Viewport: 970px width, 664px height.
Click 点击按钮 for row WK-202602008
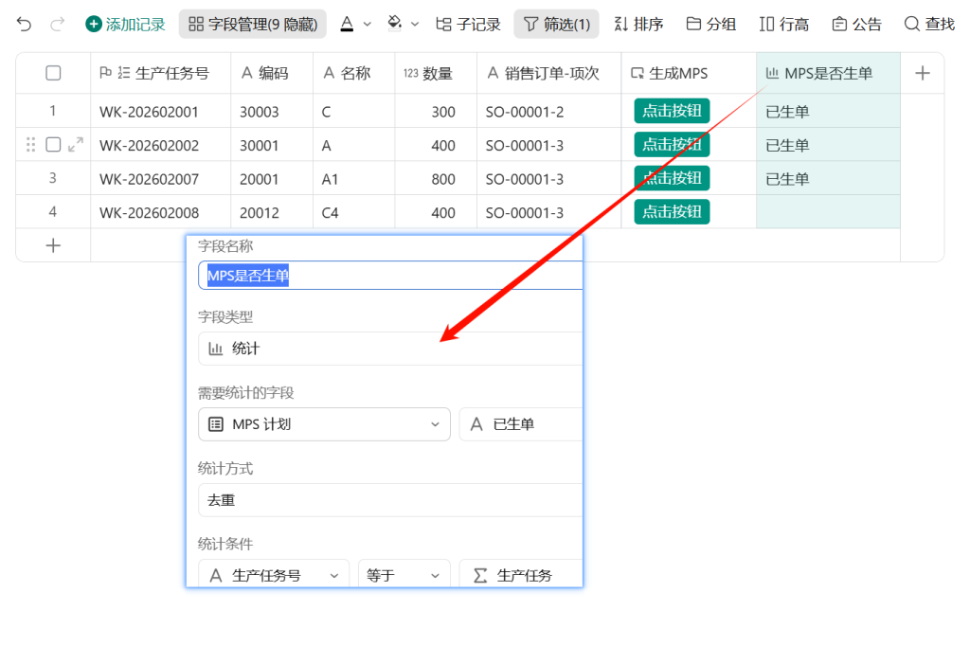point(672,211)
